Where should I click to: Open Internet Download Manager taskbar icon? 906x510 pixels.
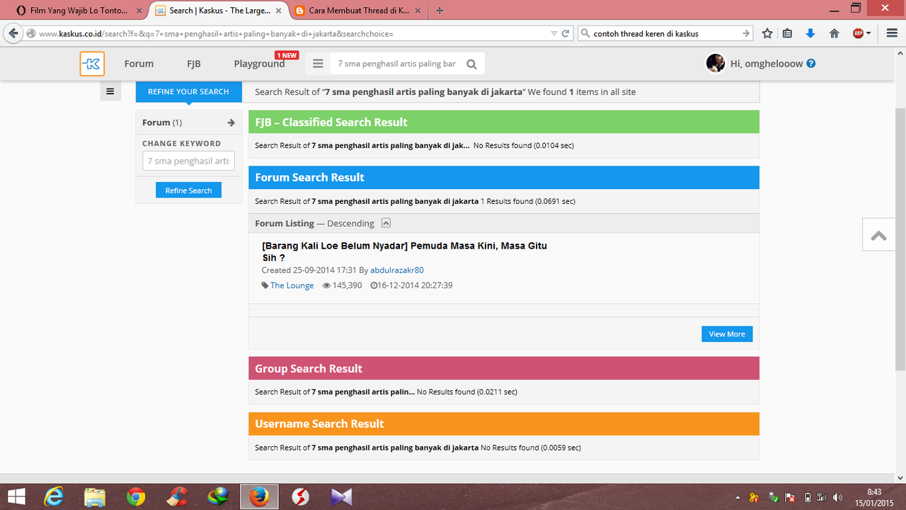point(218,497)
